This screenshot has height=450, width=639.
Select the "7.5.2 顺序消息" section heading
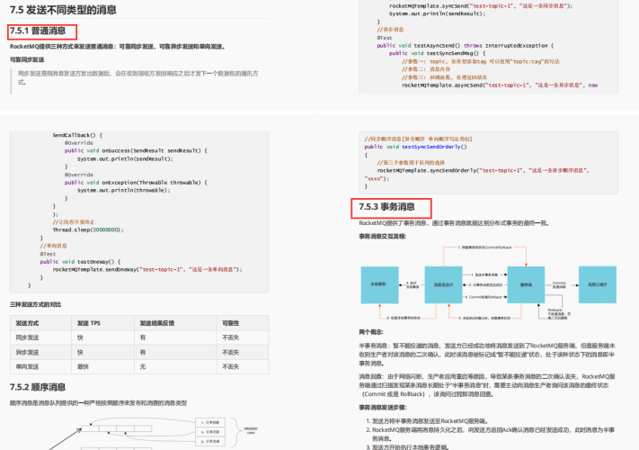pyautogui.click(x=38, y=387)
